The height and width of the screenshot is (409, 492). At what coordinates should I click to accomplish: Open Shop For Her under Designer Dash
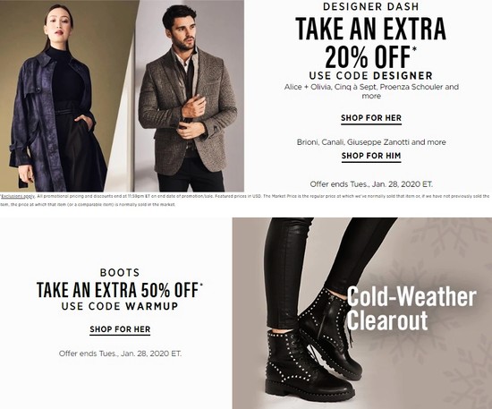371,118
